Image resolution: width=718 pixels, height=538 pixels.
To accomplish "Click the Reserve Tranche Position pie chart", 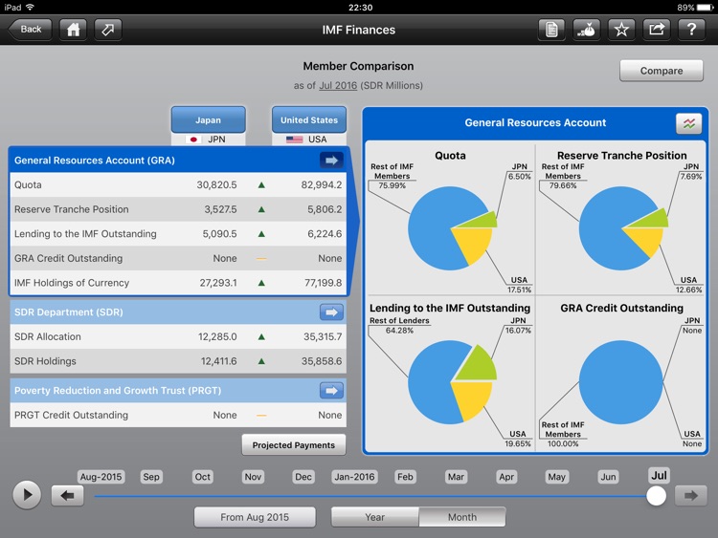I will (x=623, y=227).
